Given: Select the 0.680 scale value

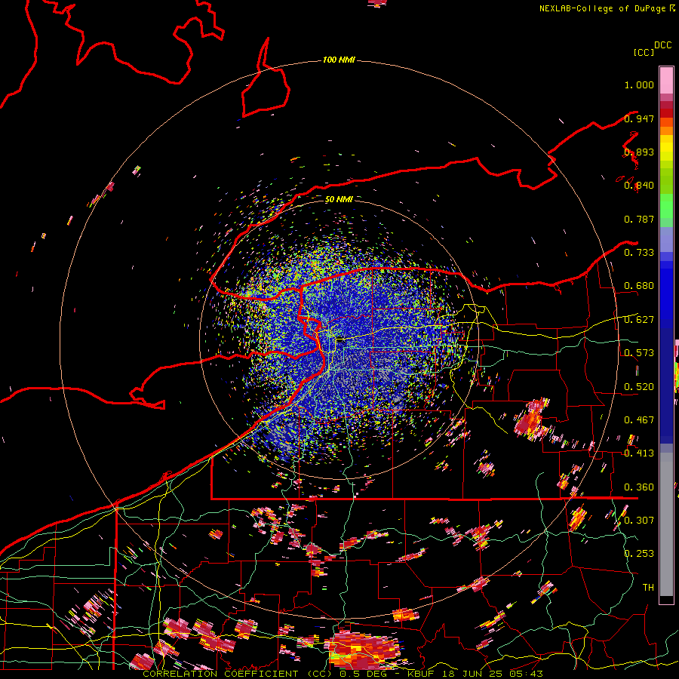Looking at the screenshot, I should coord(639,286).
